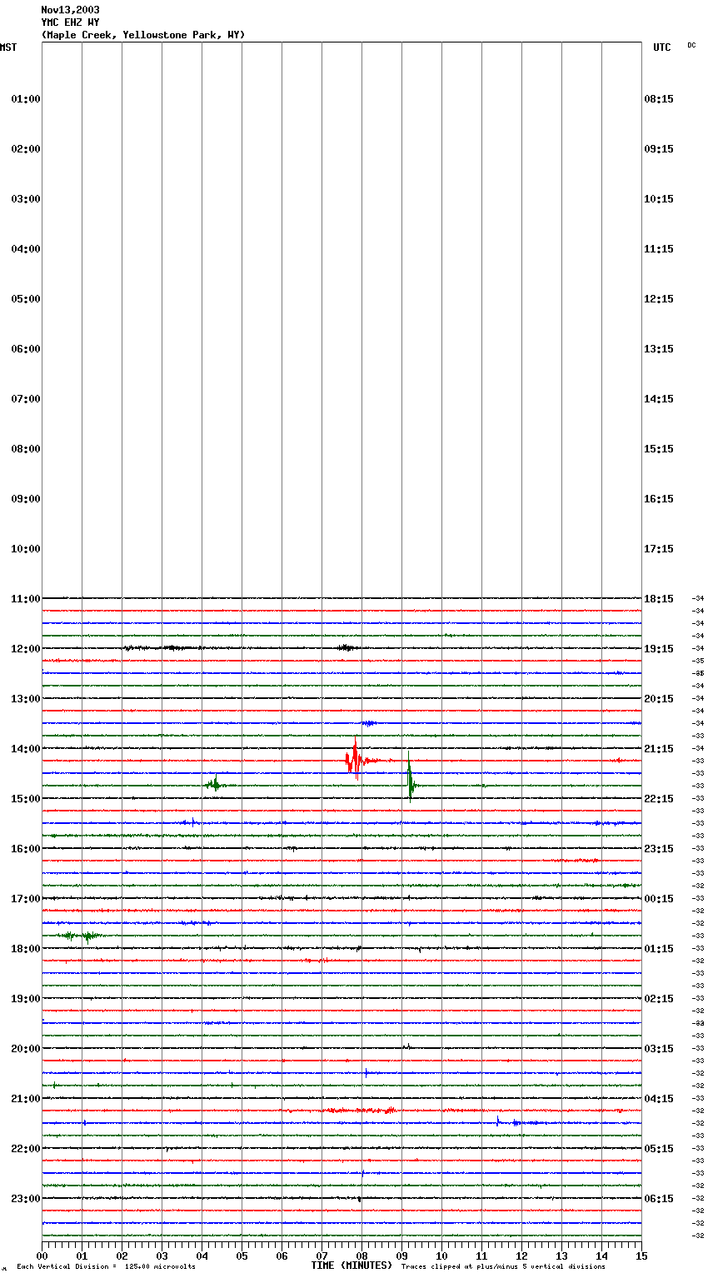
Task: Click the Maple Creek, Yellowstone Park, WY location text
Action: [143, 35]
